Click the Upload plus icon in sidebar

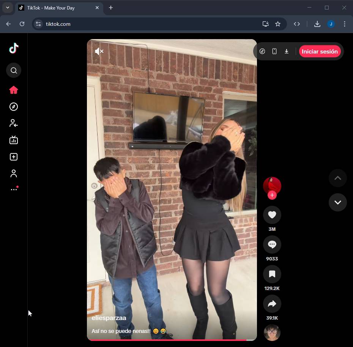click(x=14, y=157)
